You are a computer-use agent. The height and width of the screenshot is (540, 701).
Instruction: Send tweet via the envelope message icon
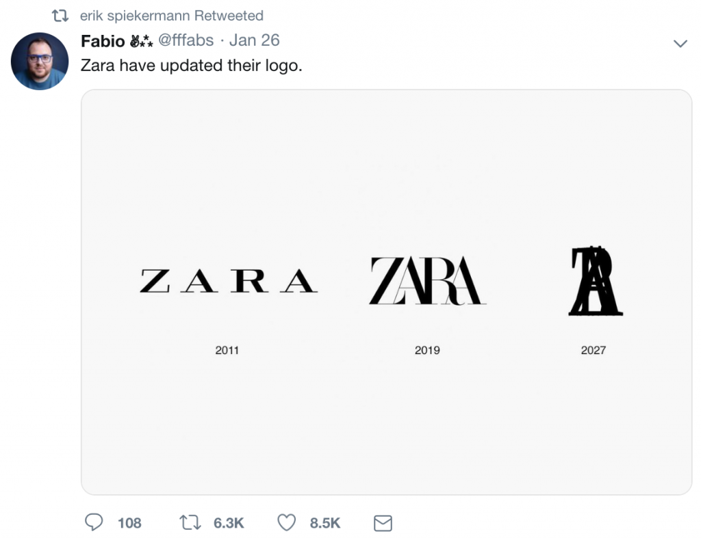pos(383,524)
